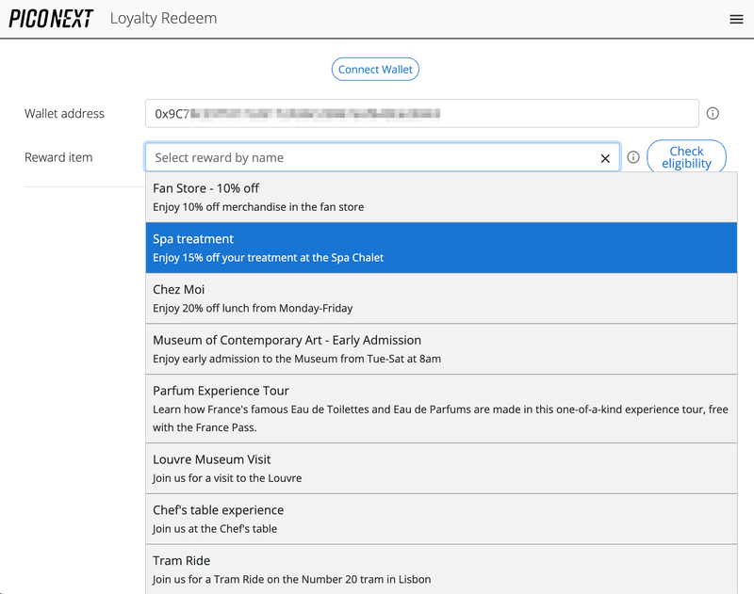Click the Loyalty Redeem page title
The height and width of the screenshot is (594, 754).
pyautogui.click(x=163, y=19)
